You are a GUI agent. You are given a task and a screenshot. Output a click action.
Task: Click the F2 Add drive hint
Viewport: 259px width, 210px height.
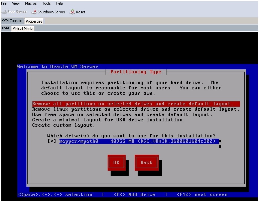134,195
